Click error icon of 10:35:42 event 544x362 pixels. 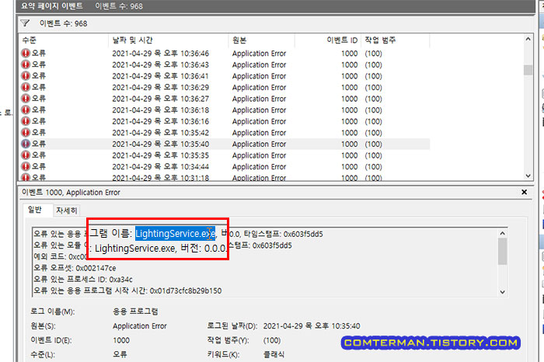(x=26, y=133)
